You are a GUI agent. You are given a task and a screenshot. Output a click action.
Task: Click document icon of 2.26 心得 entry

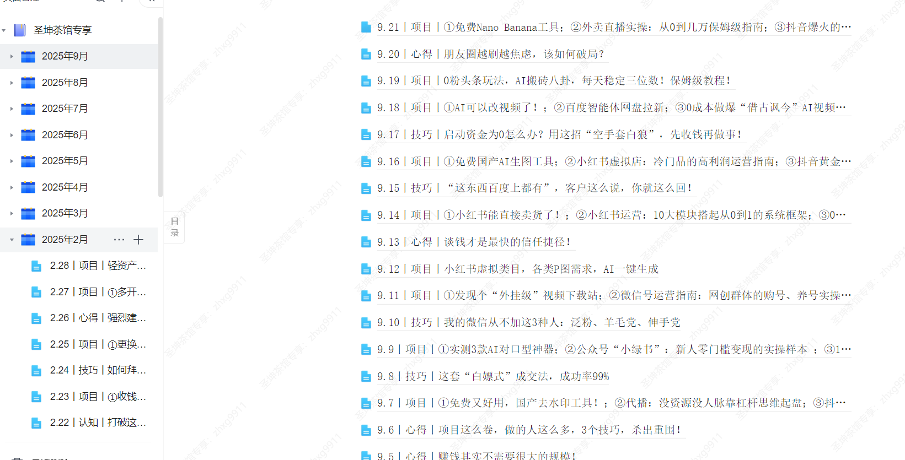(36, 318)
